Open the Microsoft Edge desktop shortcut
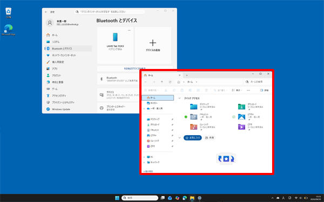324x202 pixels. coord(9,30)
